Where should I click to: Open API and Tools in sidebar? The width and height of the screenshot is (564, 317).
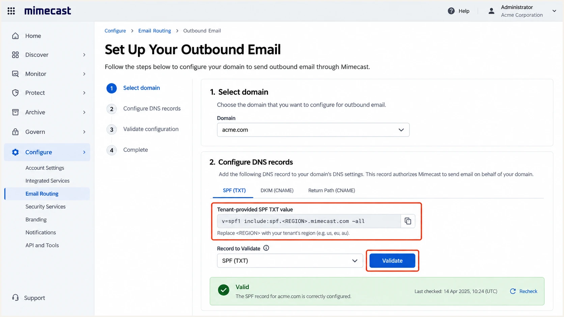42,245
